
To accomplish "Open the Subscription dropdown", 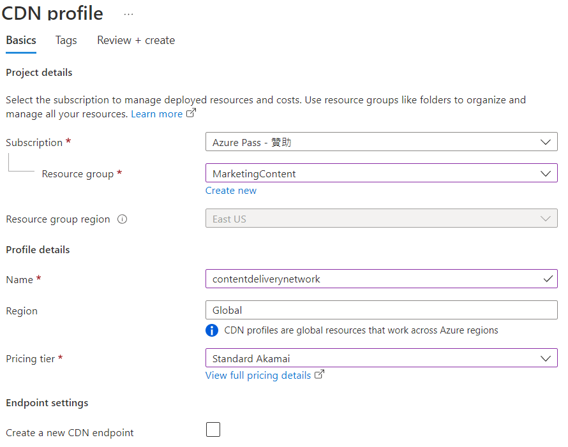I will (381, 142).
